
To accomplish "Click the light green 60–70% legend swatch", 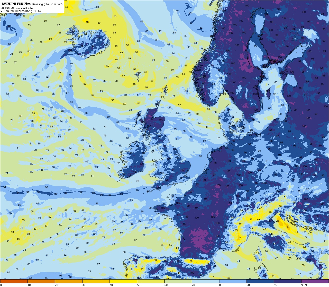I will pyautogui.click(x=178, y=281).
